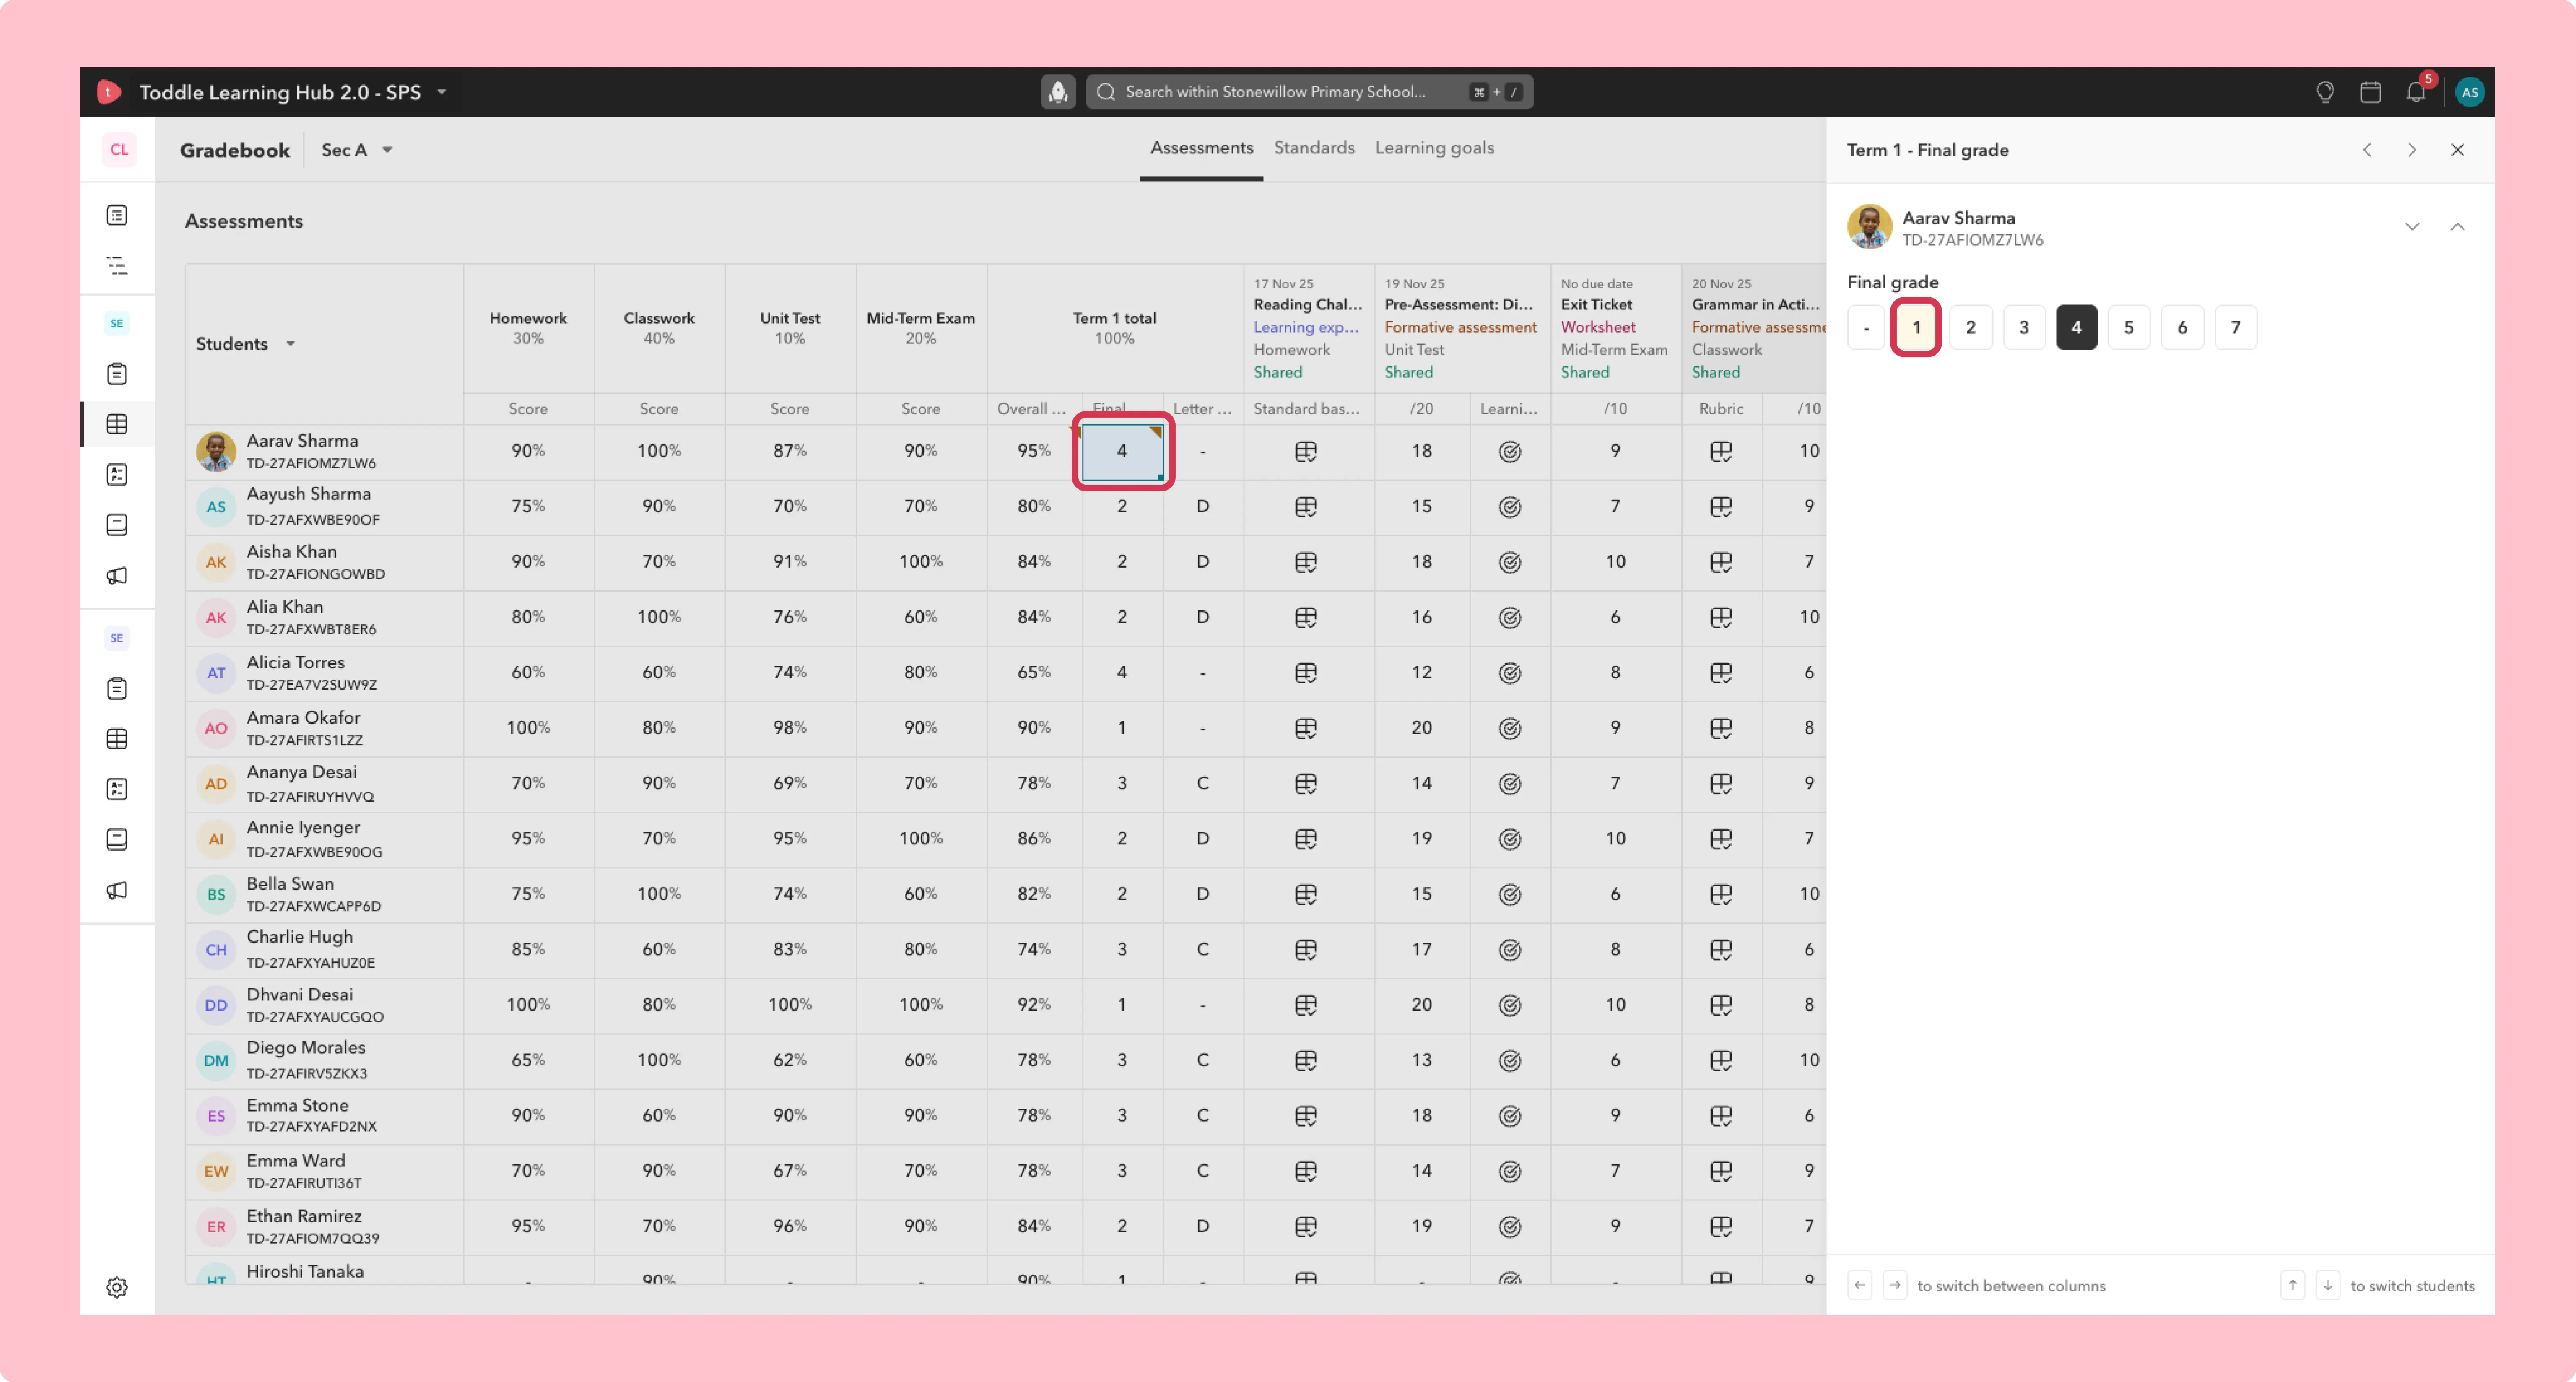2576x1382 pixels.
Task: Click the rocket icon beside search bar
Action: 1058,92
